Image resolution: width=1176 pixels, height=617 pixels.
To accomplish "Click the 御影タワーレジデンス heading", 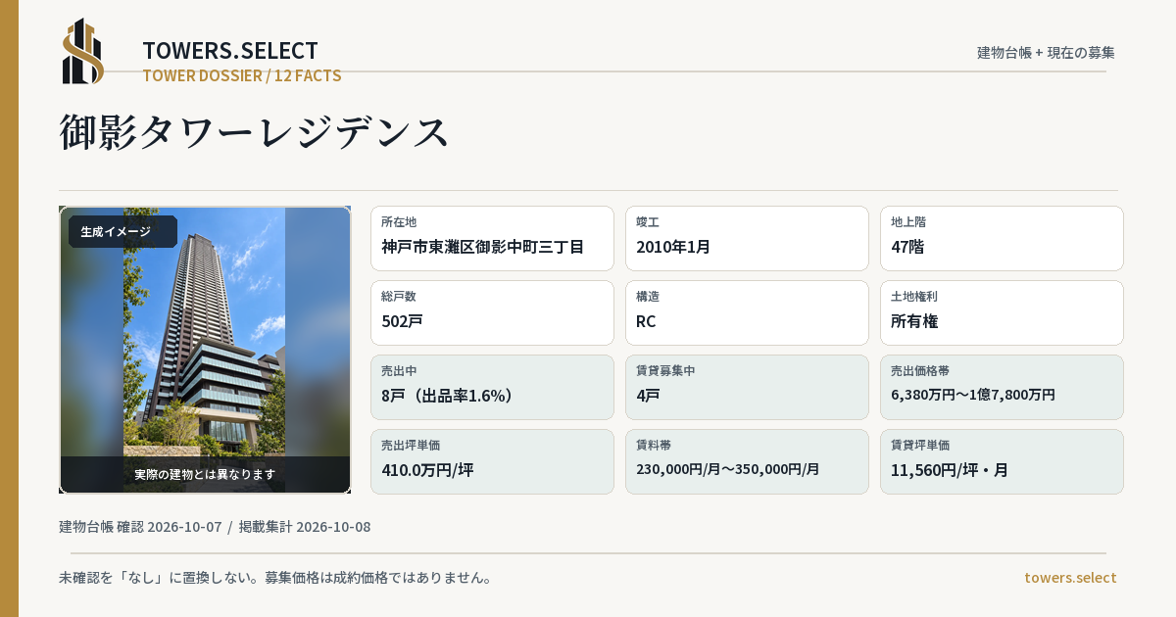I will click(x=255, y=132).
